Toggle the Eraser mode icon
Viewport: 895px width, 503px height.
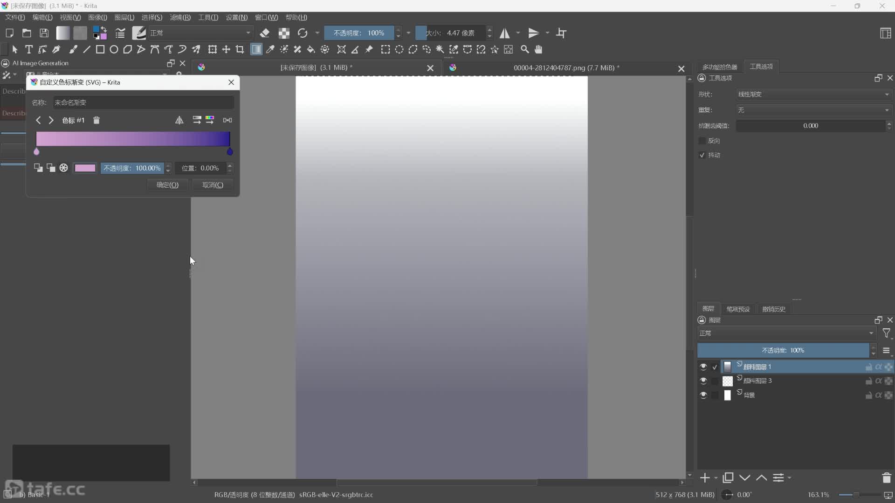tap(265, 33)
